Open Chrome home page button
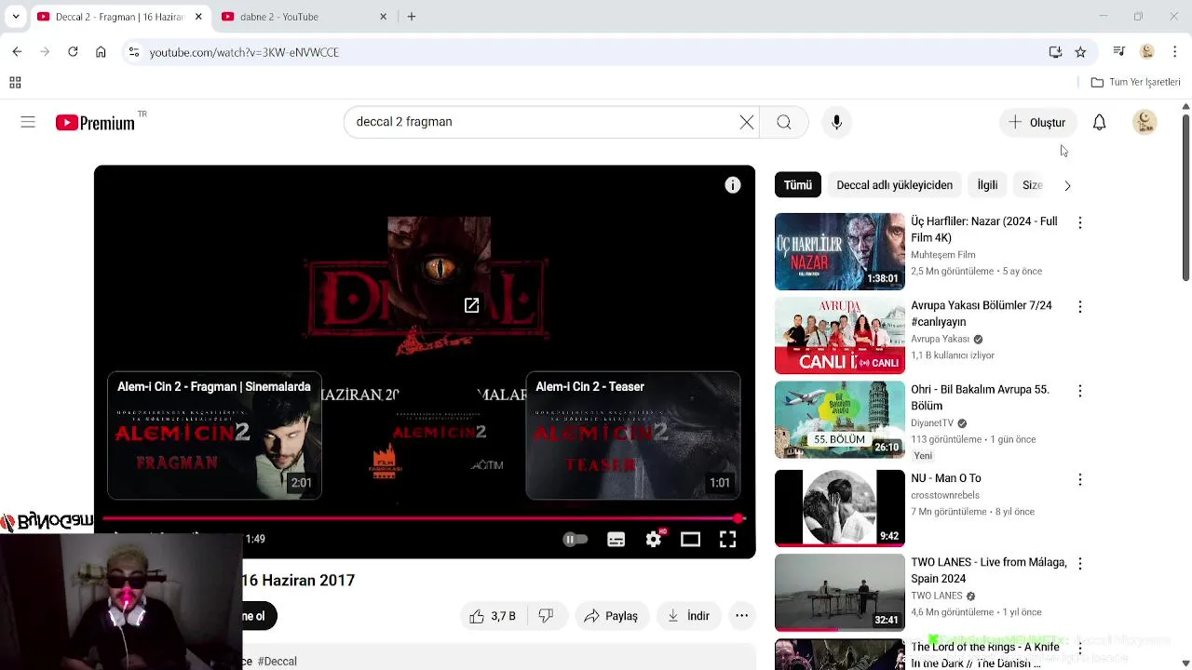 coord(101,52)
